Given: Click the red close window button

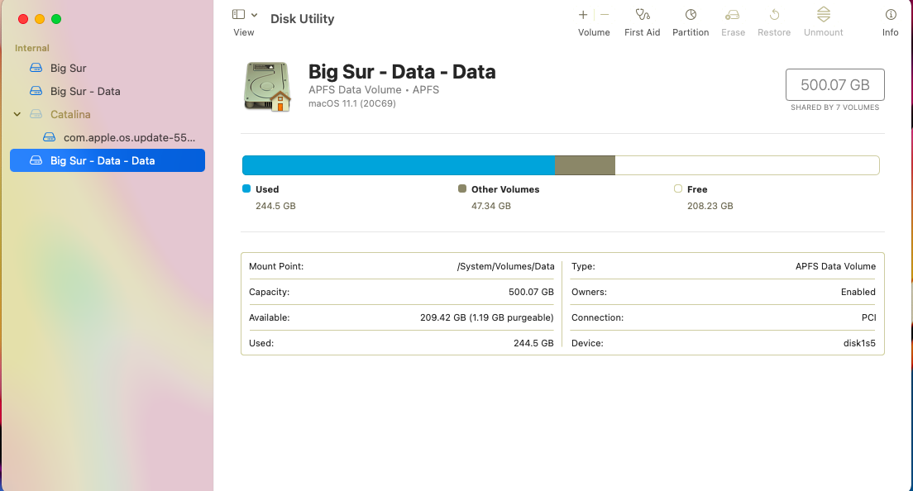Looking at the screenshot, I should click(x=23, y=19).
